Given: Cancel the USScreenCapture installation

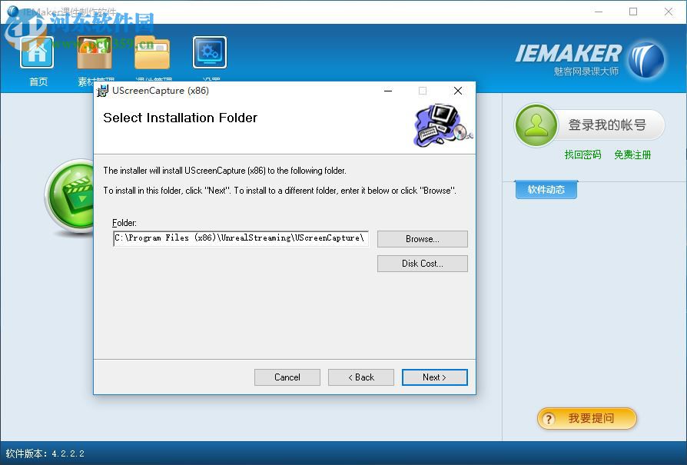Looking at the screenshot, I should (x=287, y=377).
